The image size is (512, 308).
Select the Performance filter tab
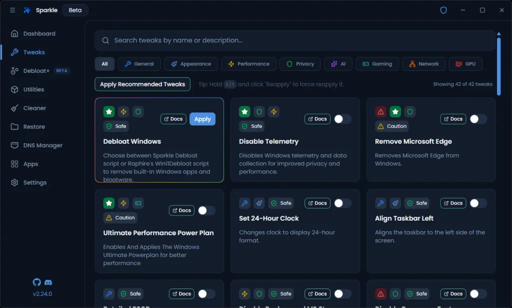248,64
